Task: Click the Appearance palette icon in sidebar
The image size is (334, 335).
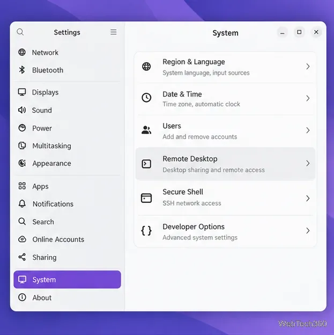Action: [22, 163]
